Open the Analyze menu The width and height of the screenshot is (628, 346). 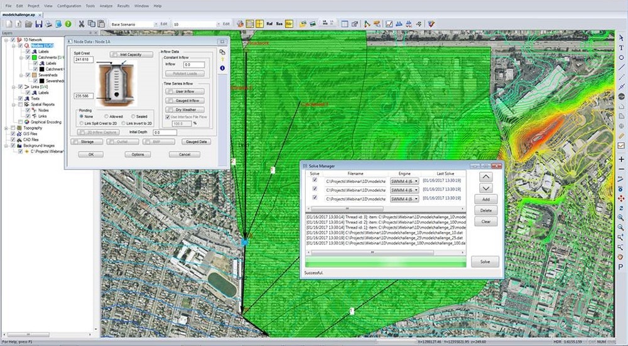[106, 6]
